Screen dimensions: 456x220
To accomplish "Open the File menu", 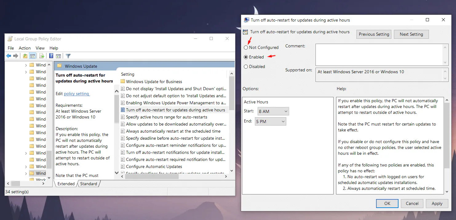I will 11,48.
